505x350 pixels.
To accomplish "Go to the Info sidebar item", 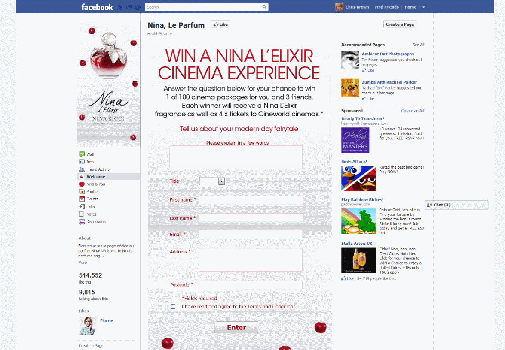I will [x=90, y=162].
